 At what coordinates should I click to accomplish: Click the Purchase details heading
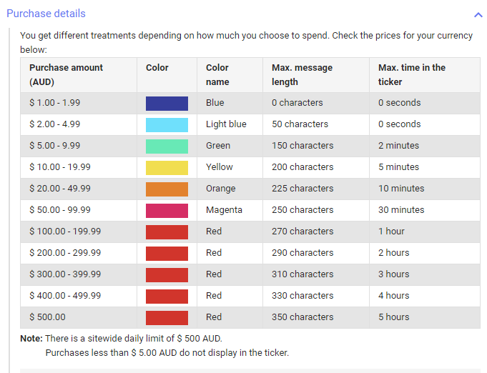[x=46, y=14]
